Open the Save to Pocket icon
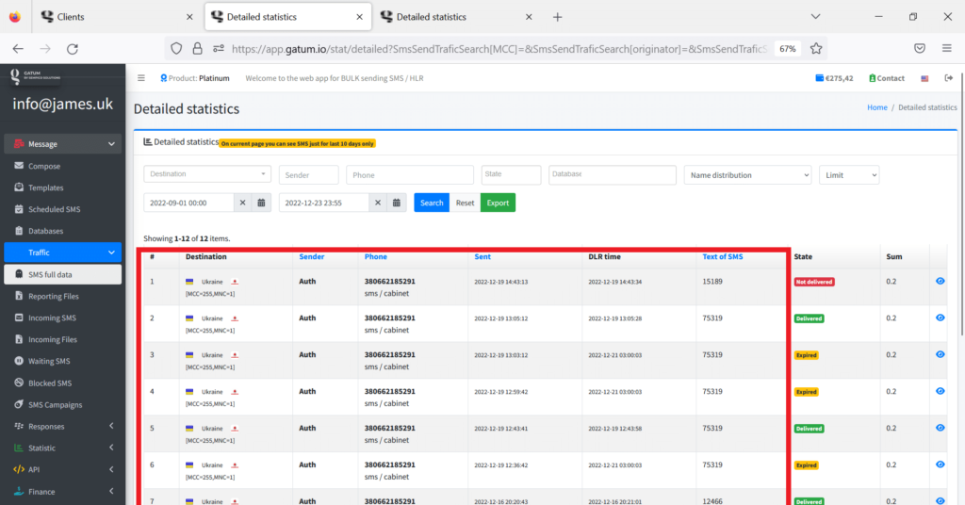The width and height of the screenshot is (965, 505). click(x=920, y=49)
